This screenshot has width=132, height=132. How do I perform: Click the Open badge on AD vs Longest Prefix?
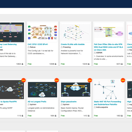click(x=57, y=80)
